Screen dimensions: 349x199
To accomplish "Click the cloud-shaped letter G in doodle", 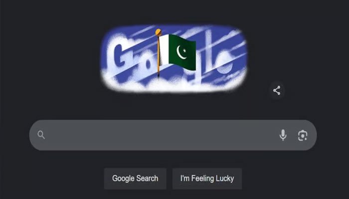I will 122,56.
